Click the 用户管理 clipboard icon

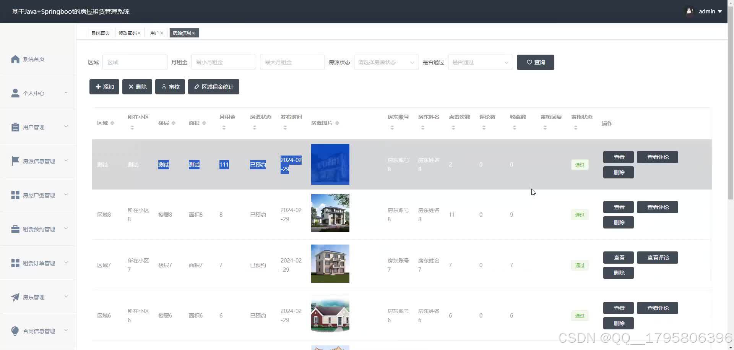coord(15,127)
